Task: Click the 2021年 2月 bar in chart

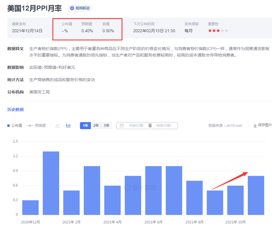Action: click(71, 203)
